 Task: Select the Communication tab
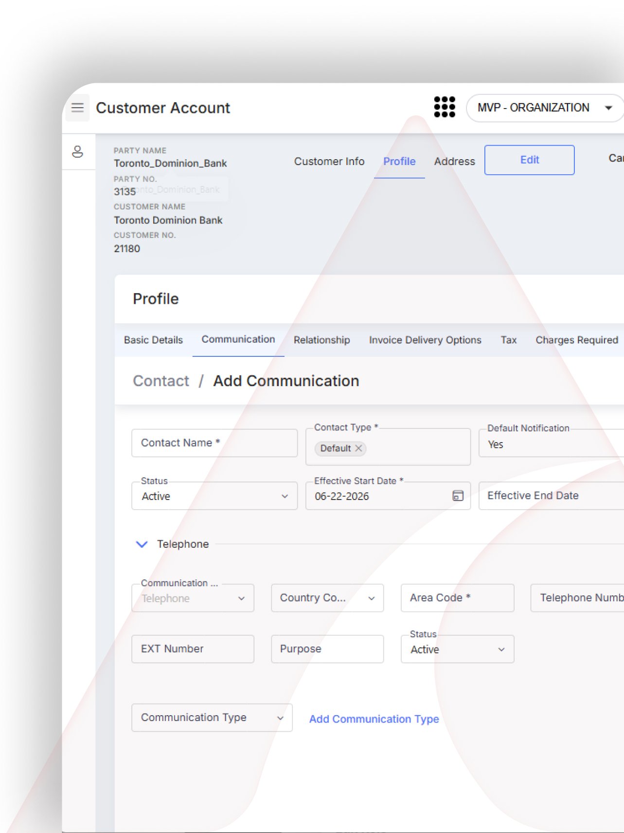(238, 339)
